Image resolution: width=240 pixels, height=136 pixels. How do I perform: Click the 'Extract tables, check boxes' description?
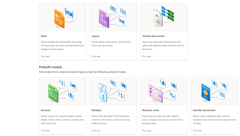(111, 44)
